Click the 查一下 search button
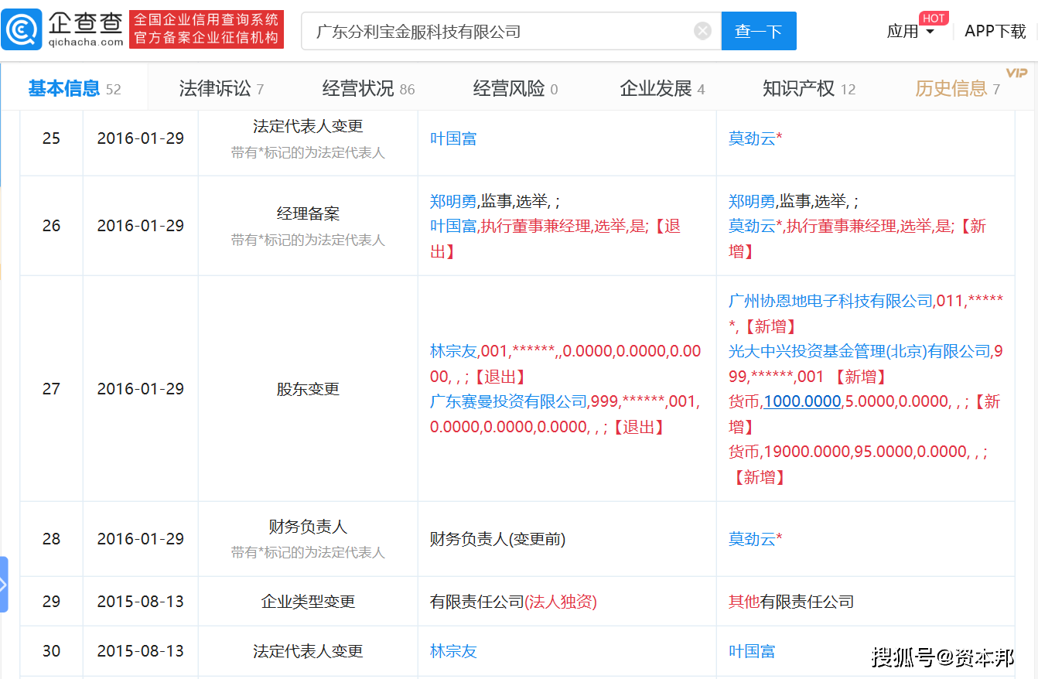 [758, 31]
